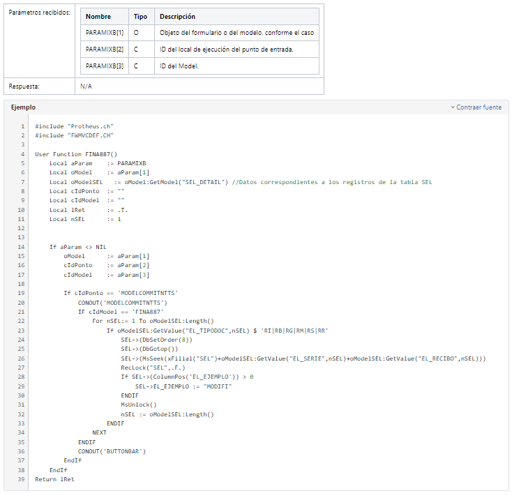The width and height of the screenshot is (512, 498).
Task: Click the SEL->(DbGotop()) line
Action: 149,349
